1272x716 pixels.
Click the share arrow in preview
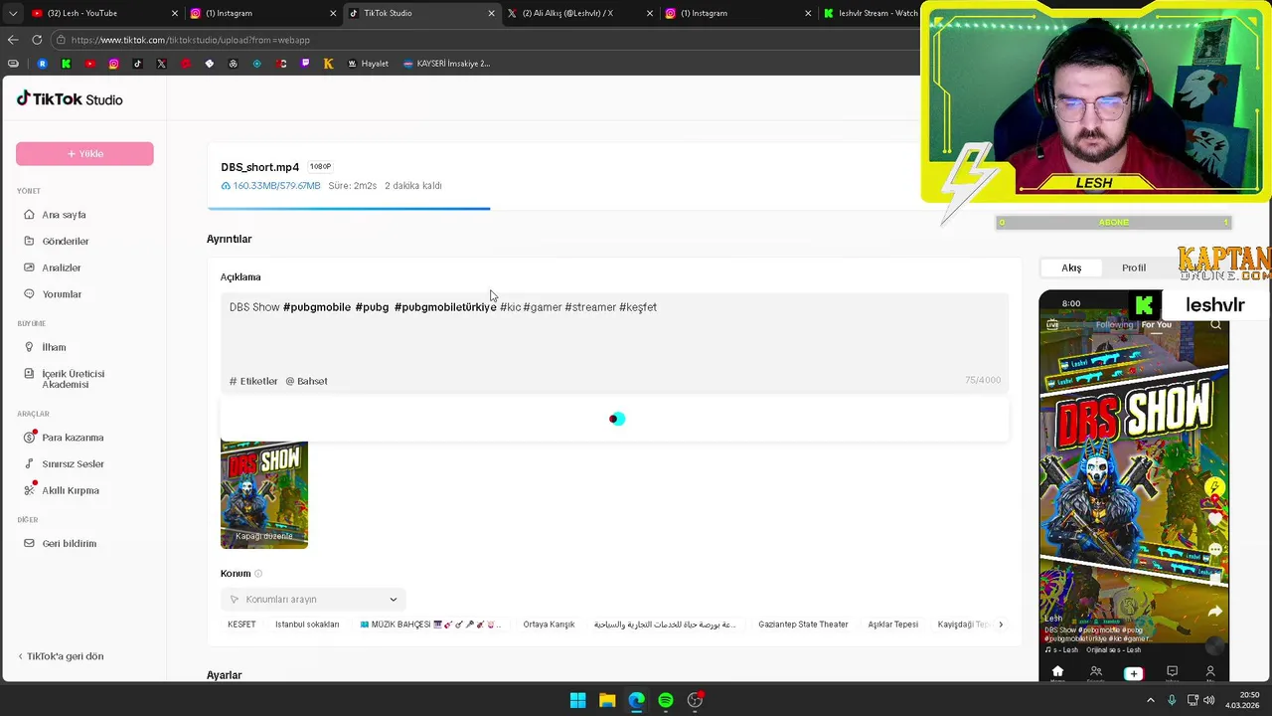pyautogui.click(x=1214, y=613)
